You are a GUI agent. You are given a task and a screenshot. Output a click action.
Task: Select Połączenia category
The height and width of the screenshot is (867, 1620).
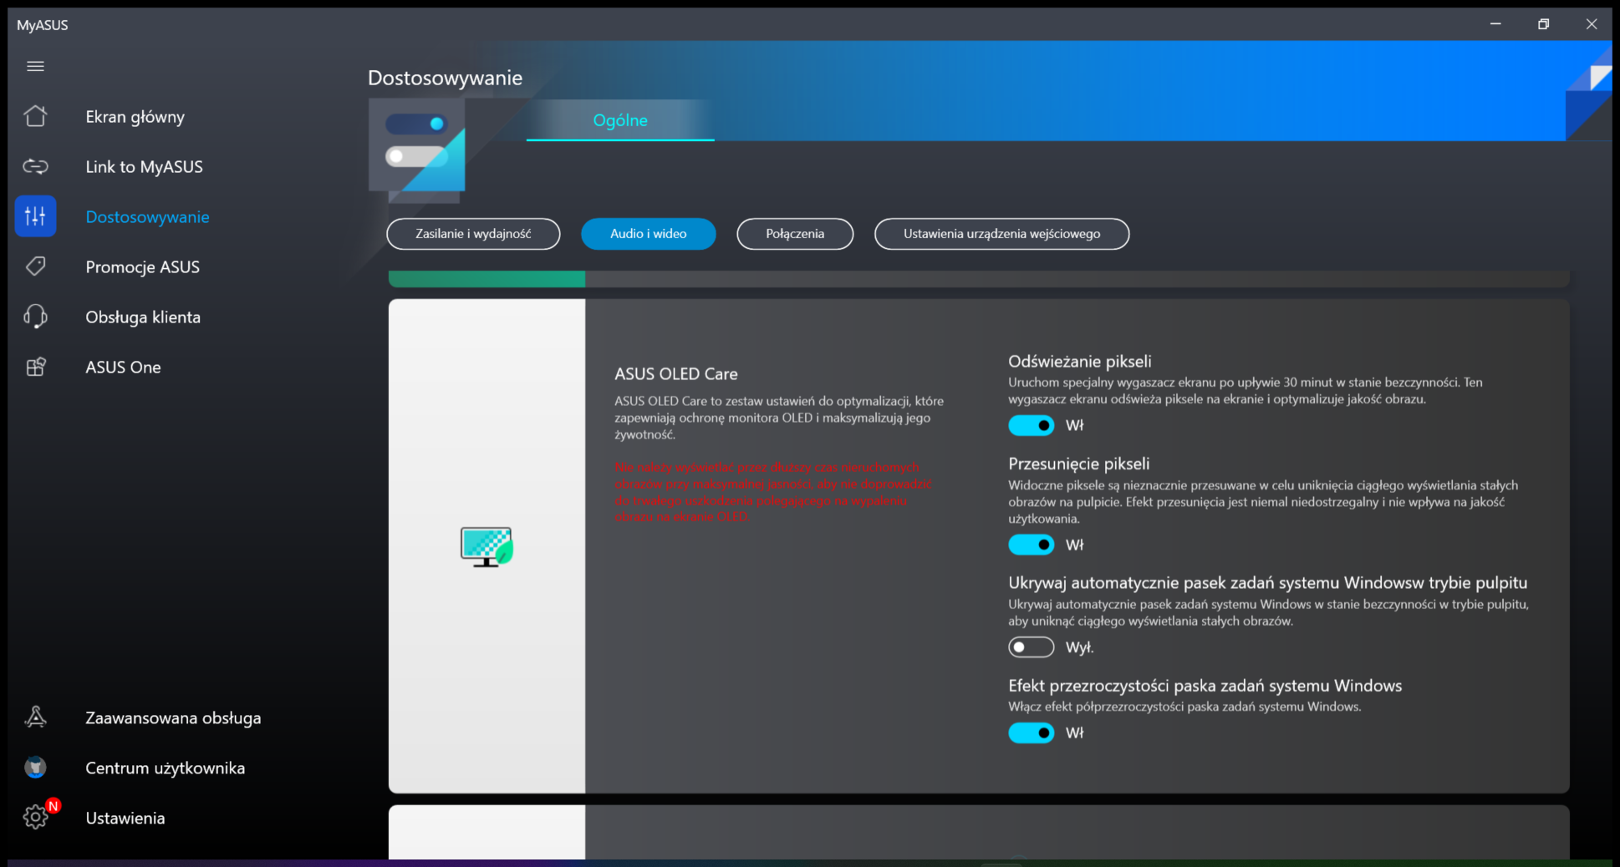click(x=795, y=234)
